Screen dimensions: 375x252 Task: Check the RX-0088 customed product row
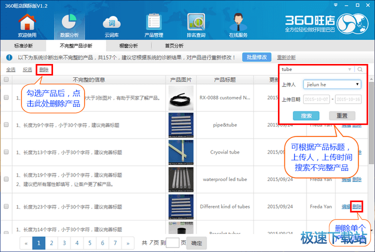pyautogui.click(x=6, y=97)
